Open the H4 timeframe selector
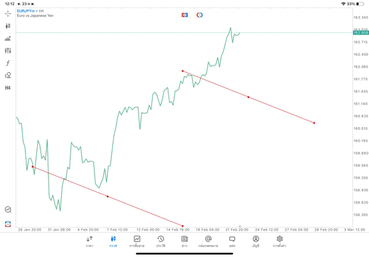Screen dimensions: 369x257 pyautogui.click(x=8, y=88)
